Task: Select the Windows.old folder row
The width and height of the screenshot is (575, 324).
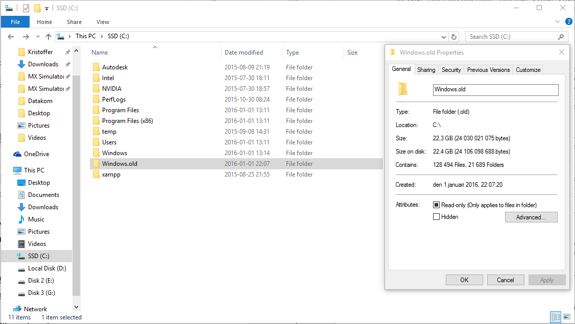Action: click(x=236, y=164)
